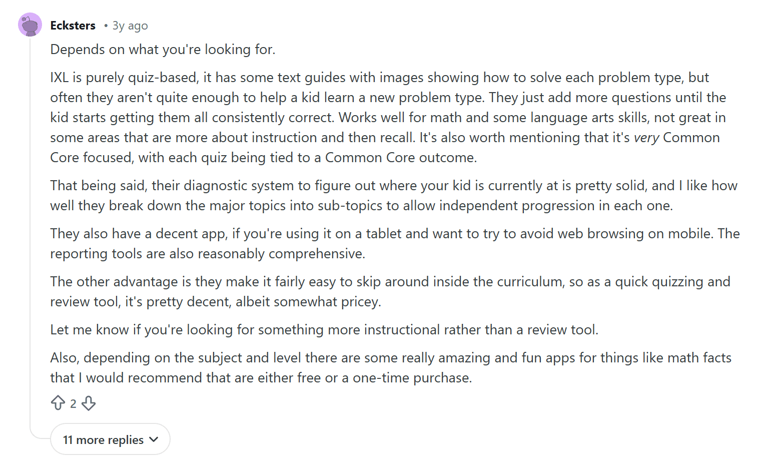The height and width of the screenshot is (465, 759).
Task: Open the hidden replies via the downward chevron
Action: coord(154,439)
